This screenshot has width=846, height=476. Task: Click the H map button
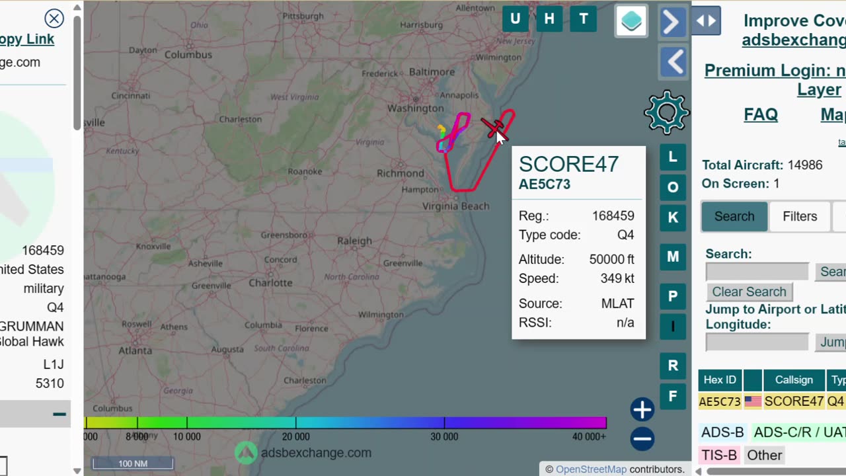click(549, 19)
